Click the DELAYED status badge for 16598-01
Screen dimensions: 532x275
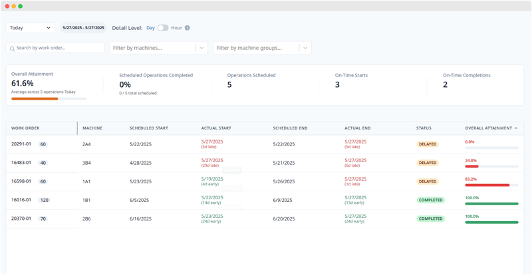point(428,181)
